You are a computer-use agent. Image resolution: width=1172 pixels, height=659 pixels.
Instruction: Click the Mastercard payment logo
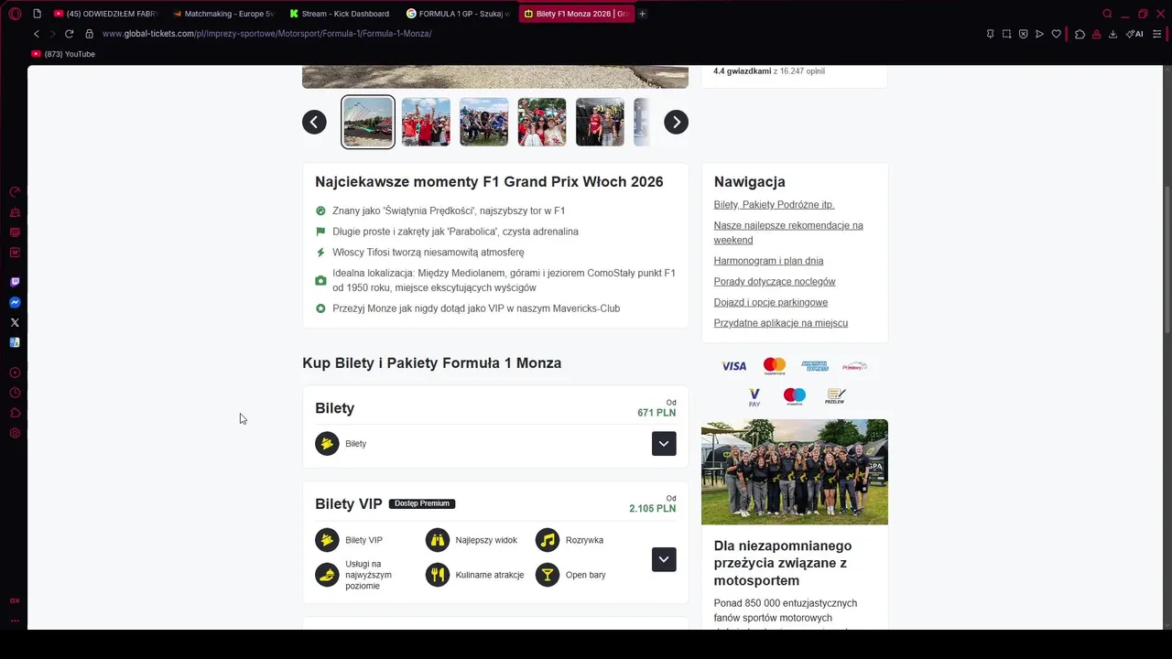(775, 366)
